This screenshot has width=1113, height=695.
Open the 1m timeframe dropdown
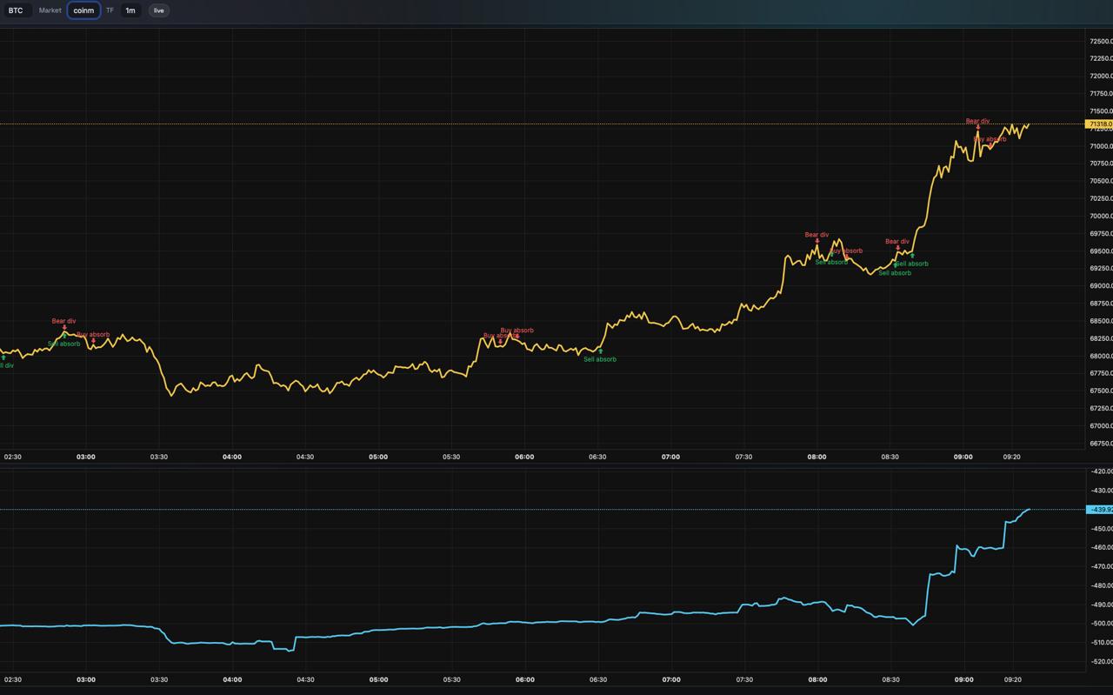130,10
